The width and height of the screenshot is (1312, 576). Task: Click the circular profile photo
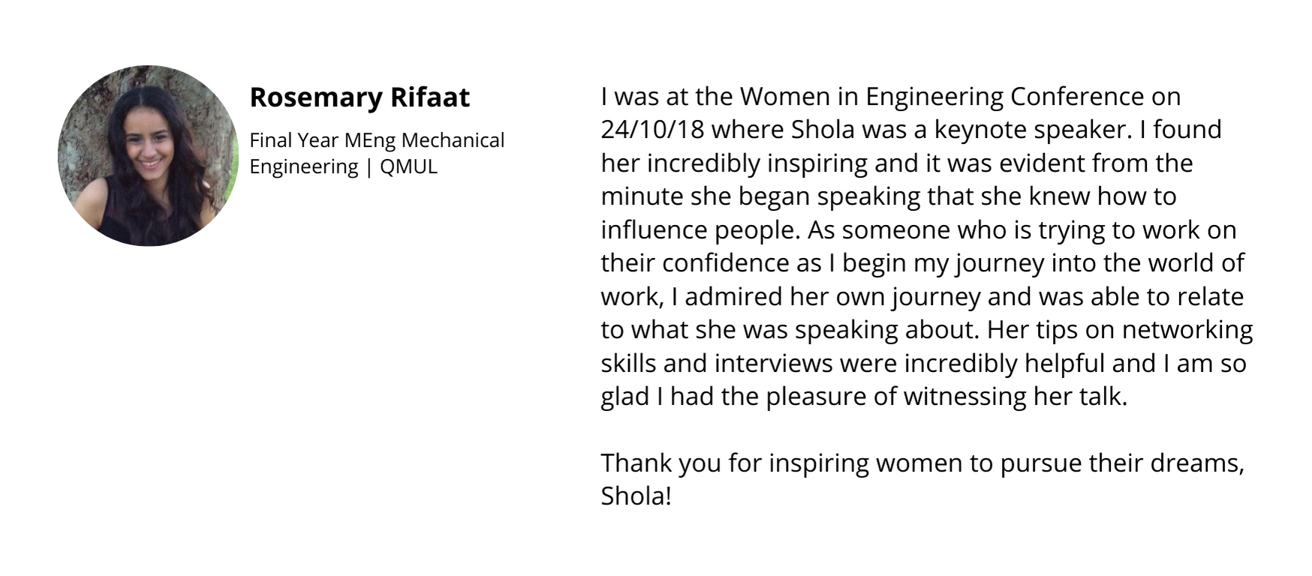pyautogui.click(x=148, y=156)
